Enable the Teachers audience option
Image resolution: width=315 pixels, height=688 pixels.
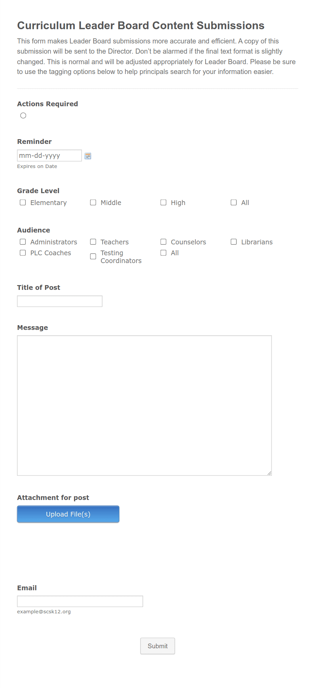(x=93, y=242)
